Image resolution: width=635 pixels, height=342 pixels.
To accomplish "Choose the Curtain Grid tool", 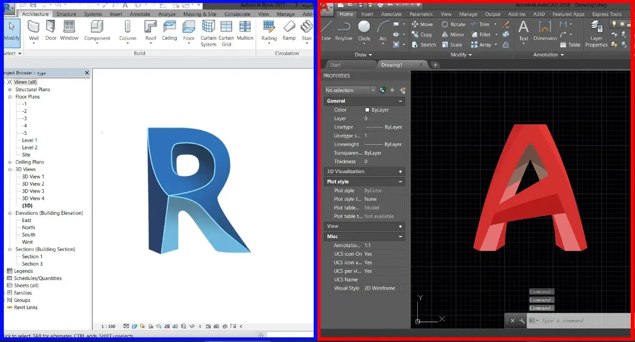I will click(226, 33).
